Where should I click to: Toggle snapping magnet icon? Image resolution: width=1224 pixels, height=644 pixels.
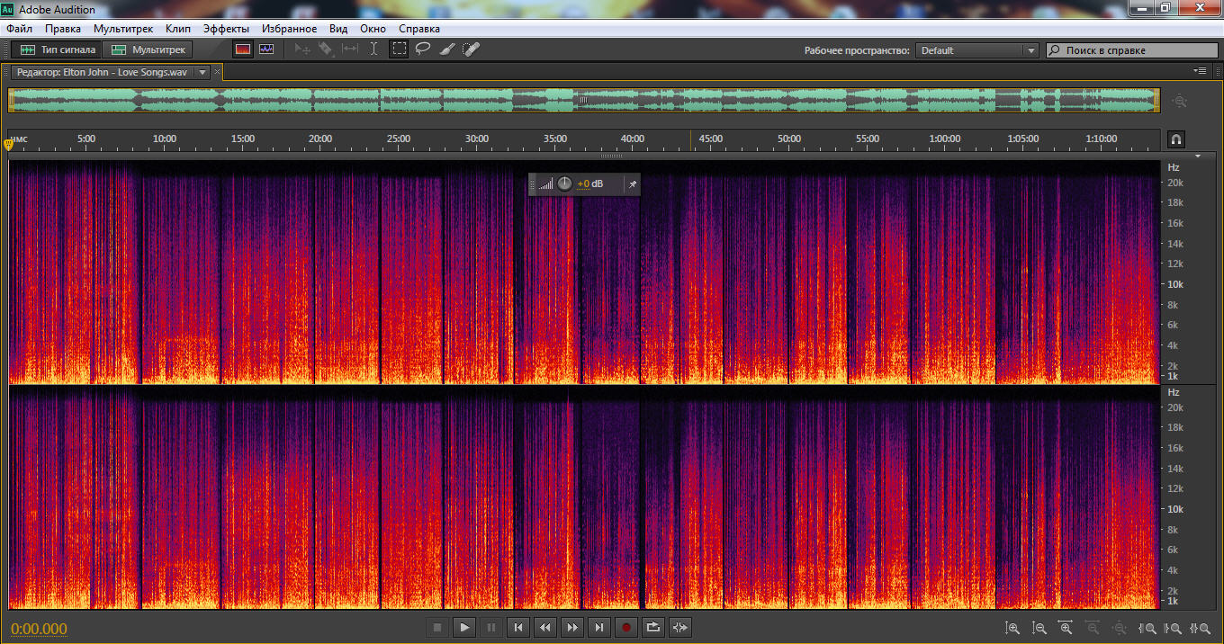1175,139
